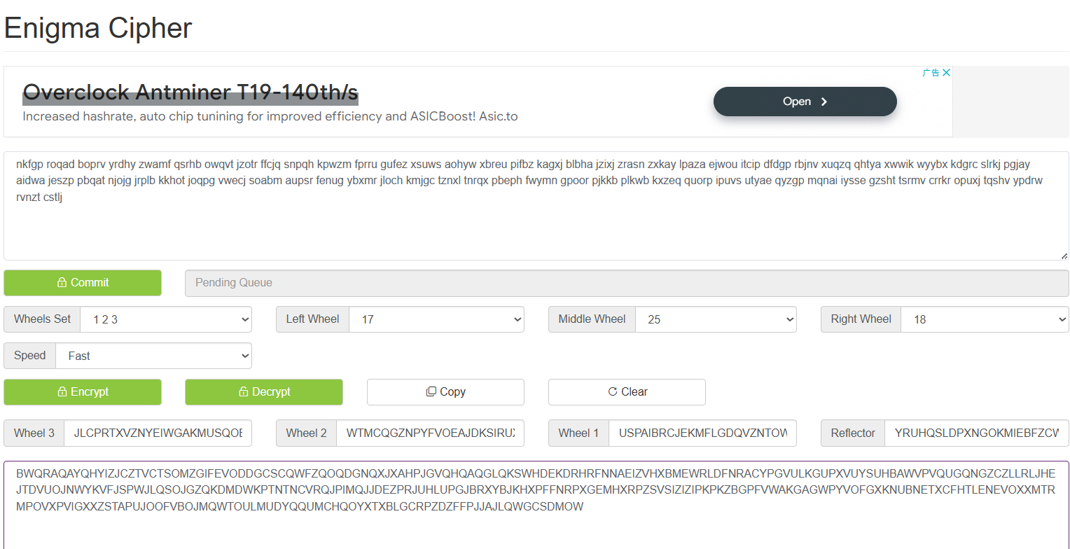Close the ad with the X icon
1070x549 pixels.
946,73
